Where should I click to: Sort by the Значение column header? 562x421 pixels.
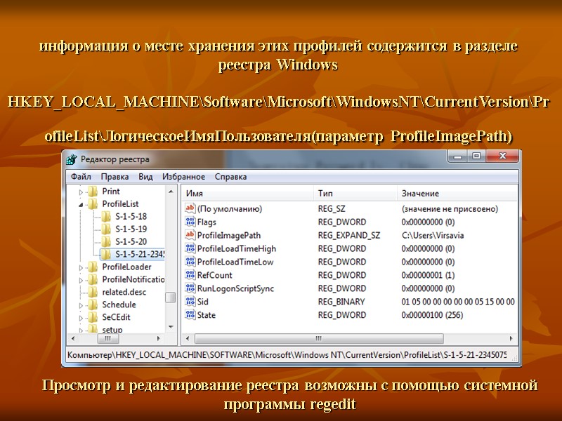(x=457, y=194)
